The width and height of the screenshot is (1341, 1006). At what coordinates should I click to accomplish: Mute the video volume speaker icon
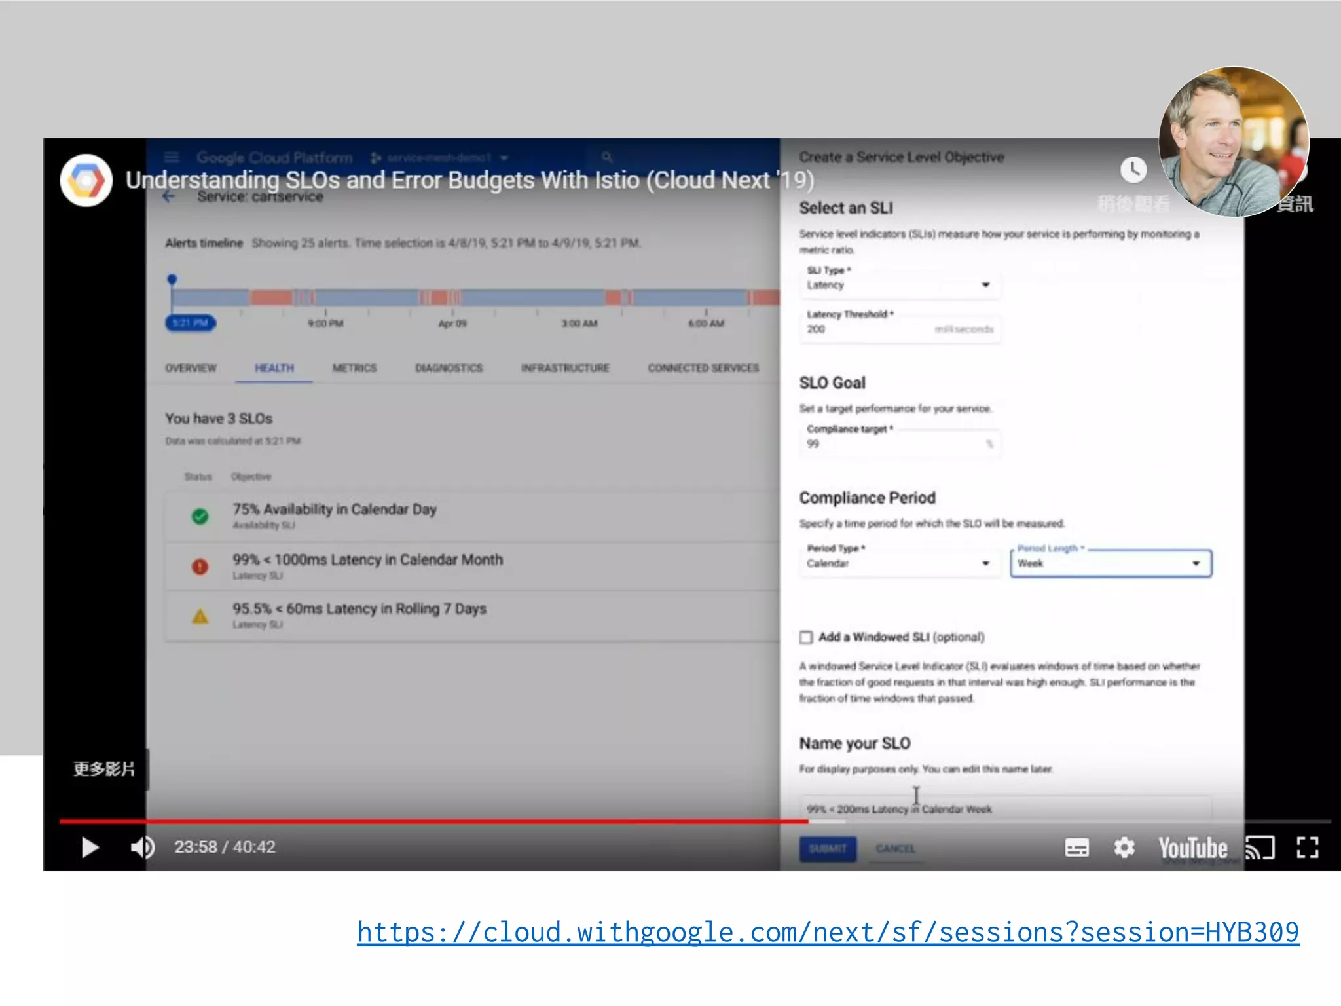point(143,848)
